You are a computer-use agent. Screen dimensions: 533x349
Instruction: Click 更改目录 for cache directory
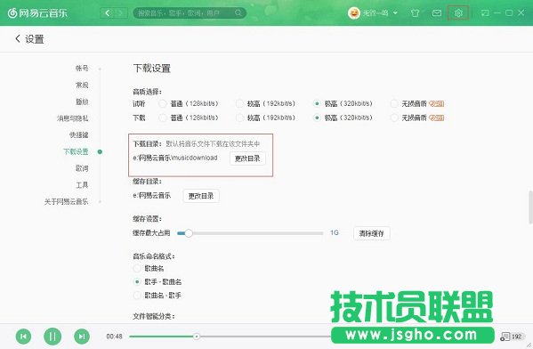[201, 196]
